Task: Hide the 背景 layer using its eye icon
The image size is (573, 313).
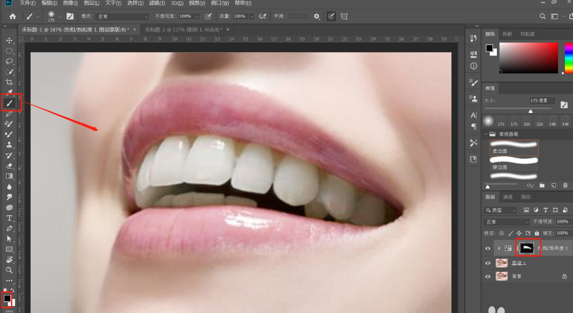Action: coord(488,277)
